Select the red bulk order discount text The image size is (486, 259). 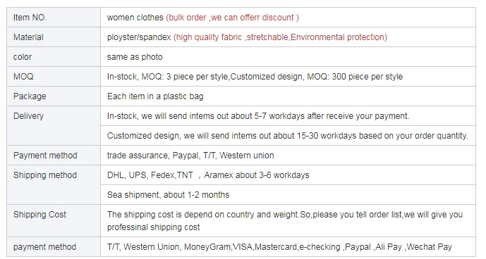coord(233,18)
